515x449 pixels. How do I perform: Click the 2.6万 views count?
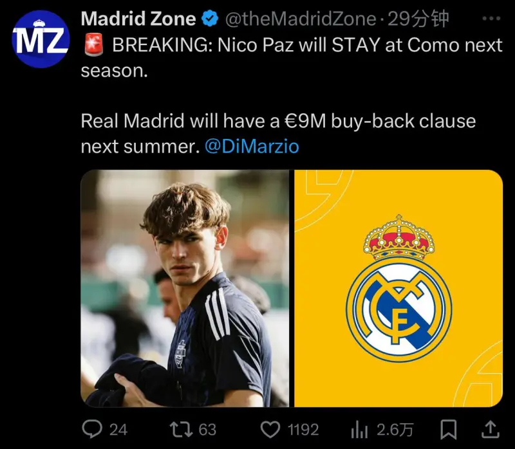[395, 430]
